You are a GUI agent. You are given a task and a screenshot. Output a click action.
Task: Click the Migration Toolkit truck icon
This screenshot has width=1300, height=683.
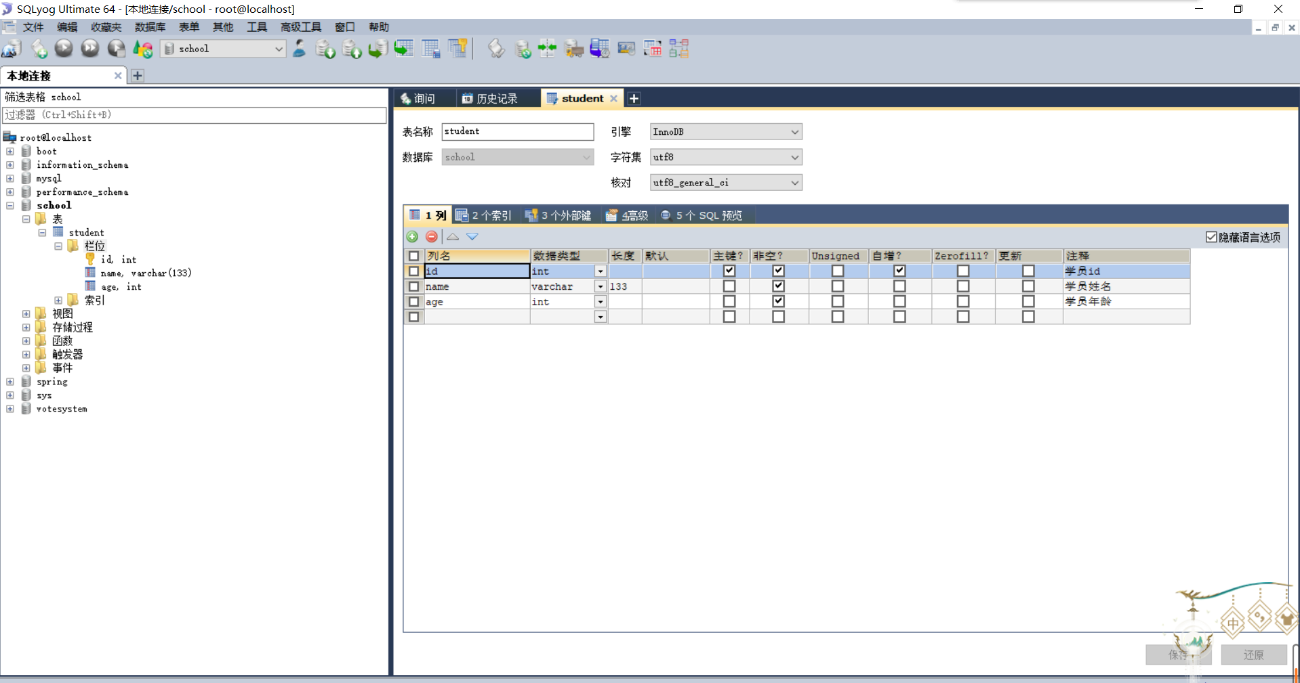point(574,49)
